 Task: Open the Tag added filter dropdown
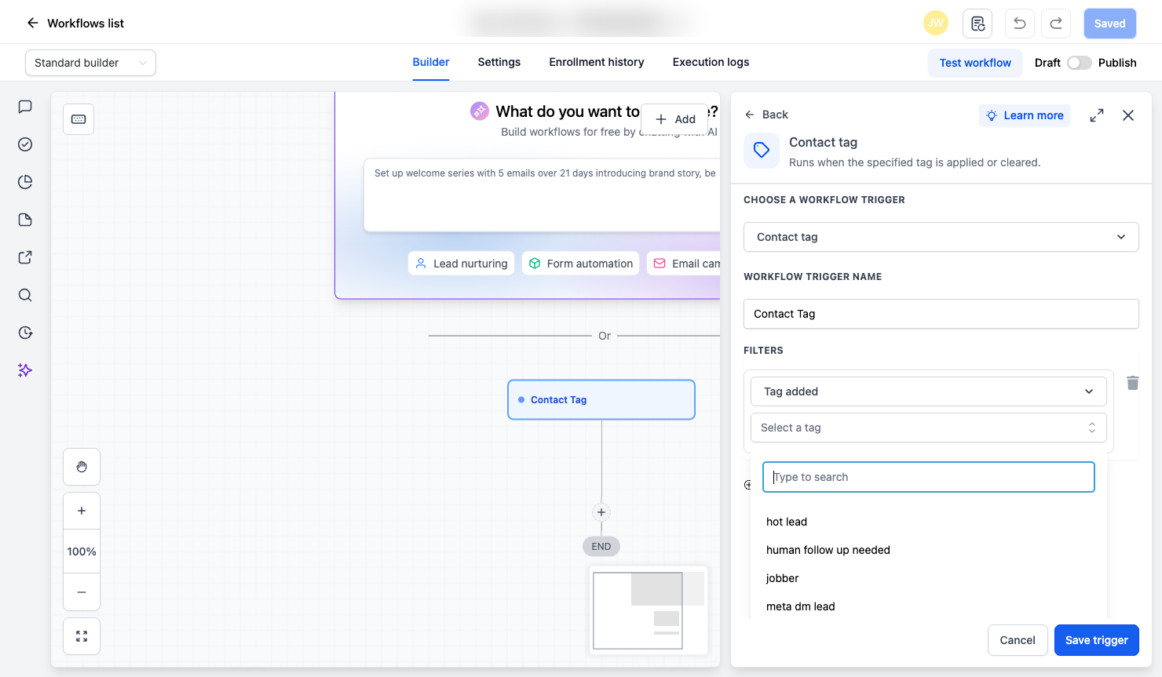[928, 391]
